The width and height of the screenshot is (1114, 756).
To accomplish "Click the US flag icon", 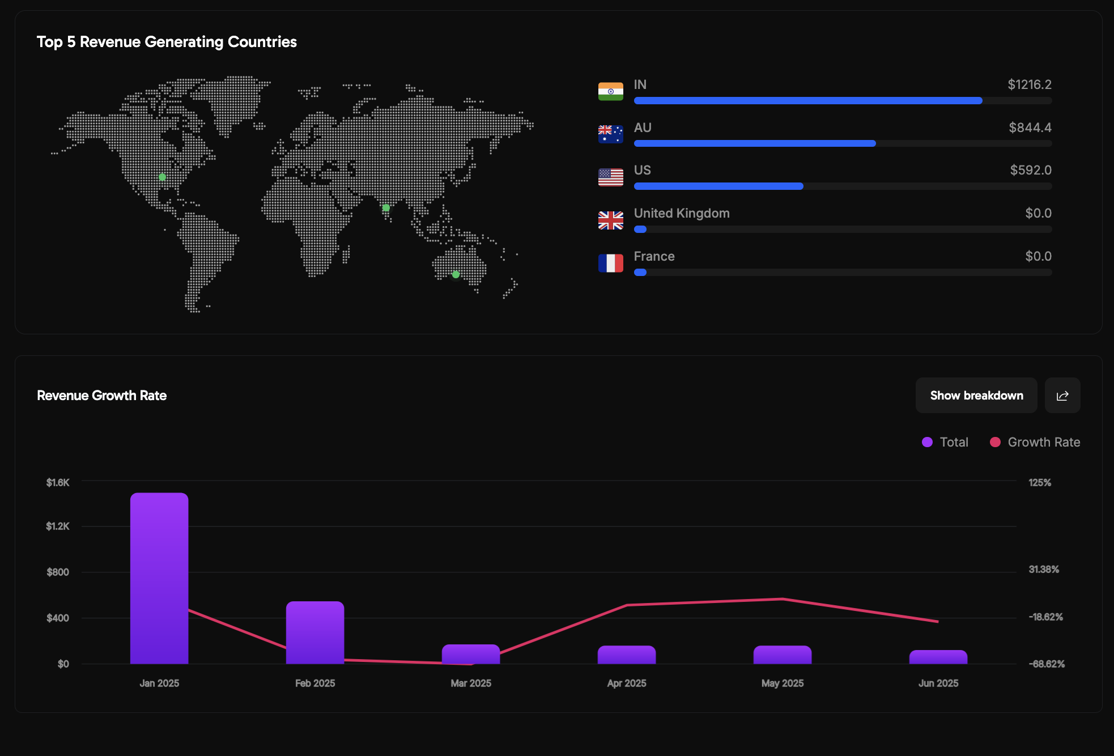I will (610, 177).
